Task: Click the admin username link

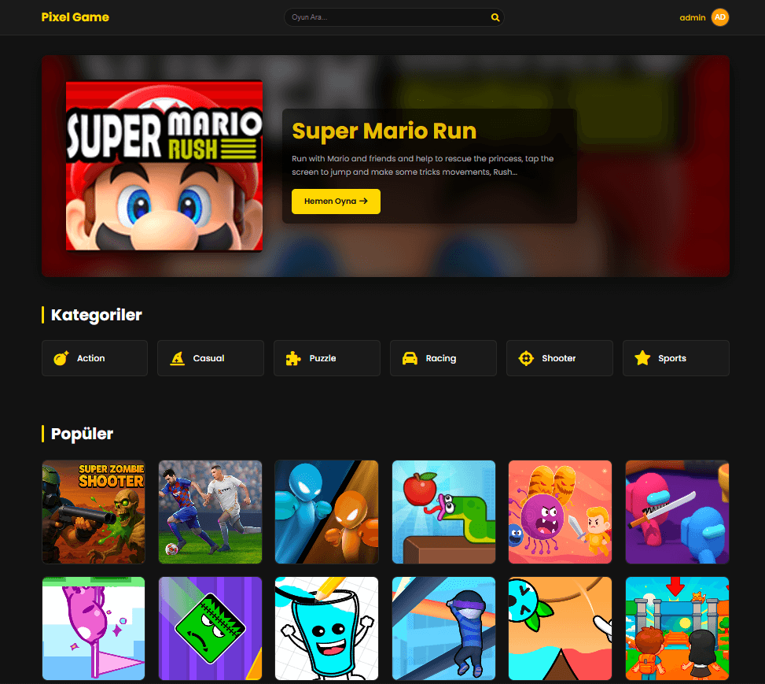Action: coord(693,17)
